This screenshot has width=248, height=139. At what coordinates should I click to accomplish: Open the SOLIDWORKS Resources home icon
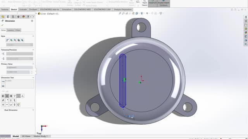tap(246, 17)
